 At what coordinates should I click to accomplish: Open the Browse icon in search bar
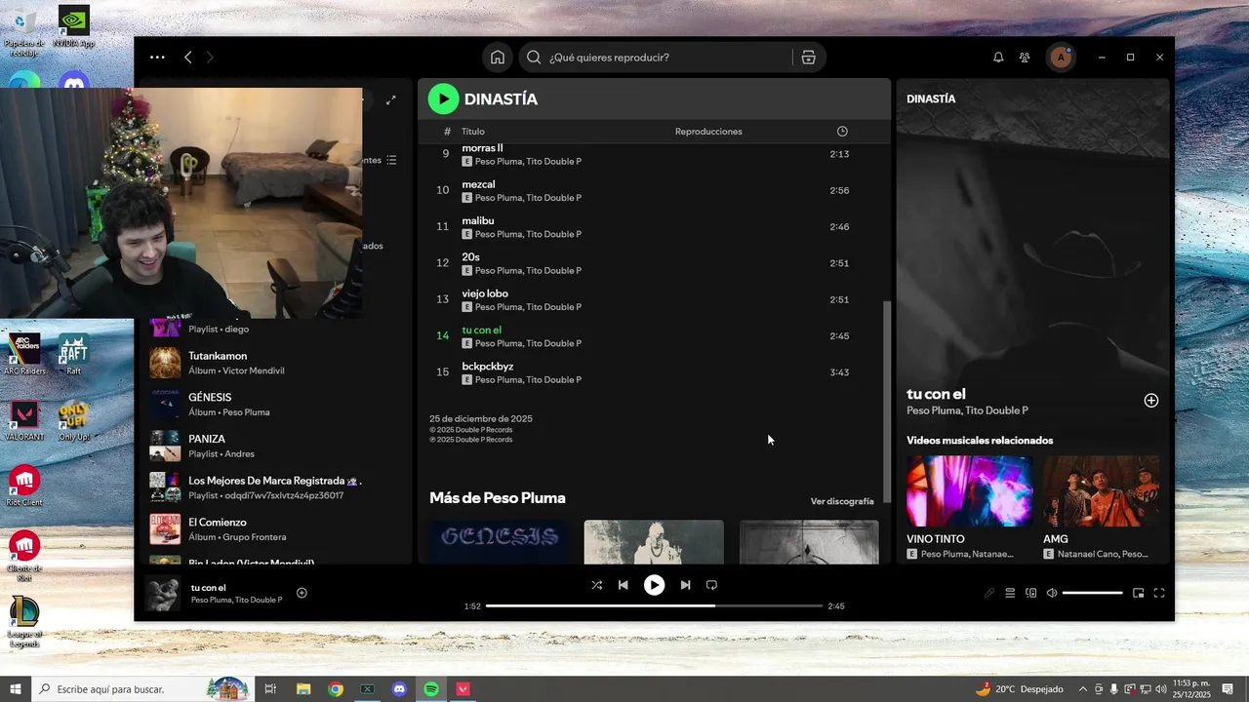click(808, 58)
